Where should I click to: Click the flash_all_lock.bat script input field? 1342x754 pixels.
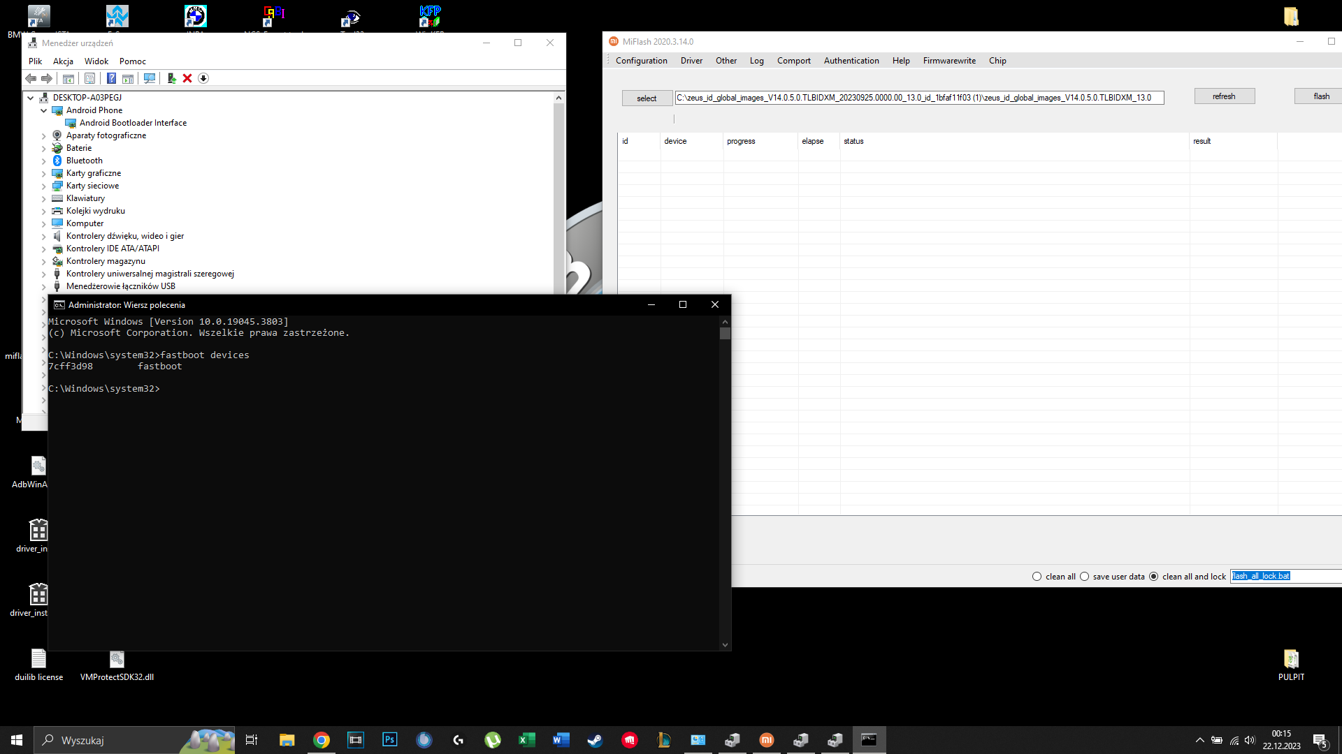point(1286,577)
